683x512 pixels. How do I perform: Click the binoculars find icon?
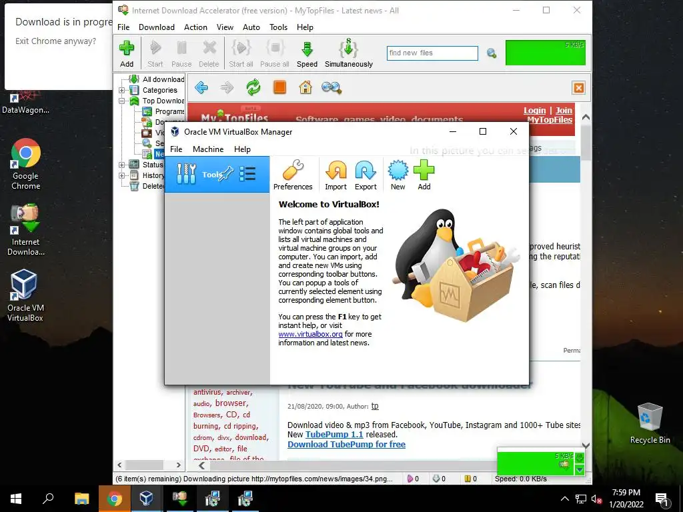point(331,87)
